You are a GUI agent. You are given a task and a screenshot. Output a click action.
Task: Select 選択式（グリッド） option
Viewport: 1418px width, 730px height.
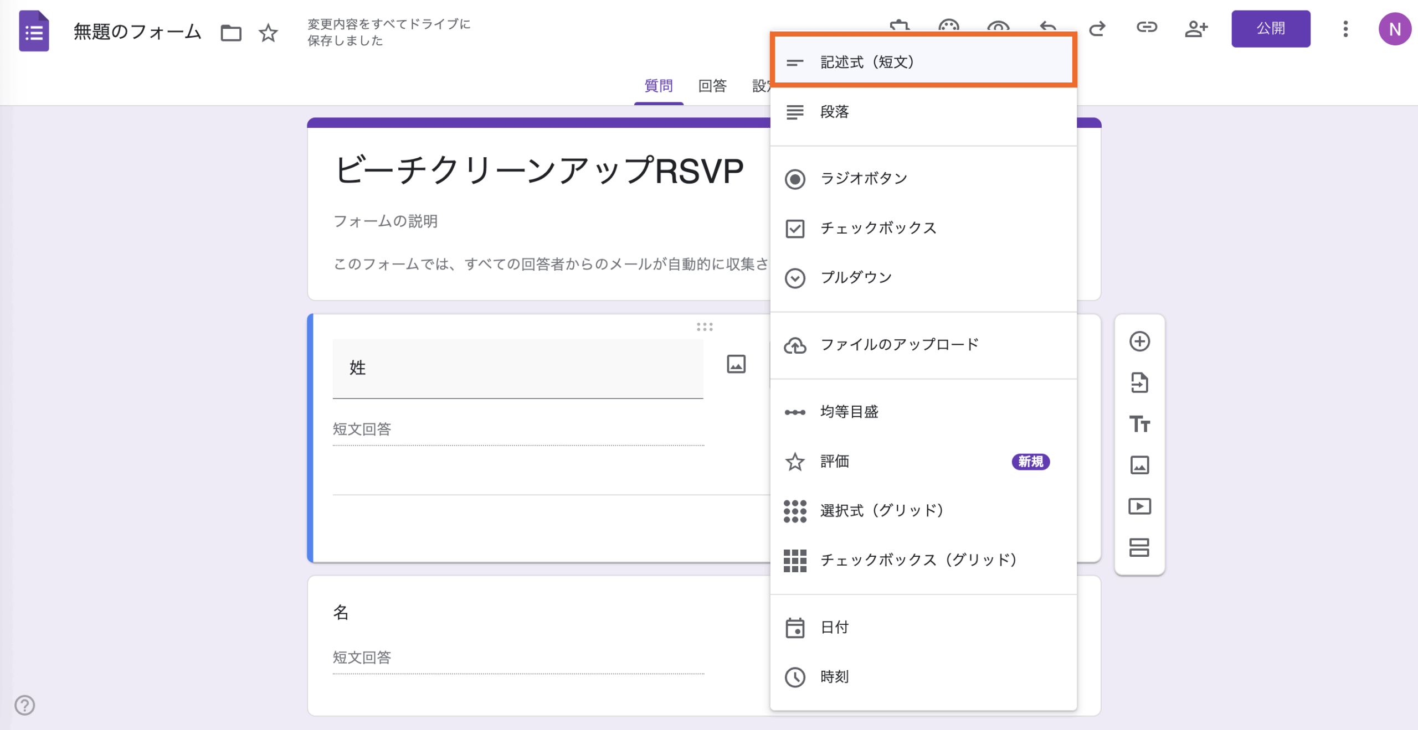coord(881,510)
